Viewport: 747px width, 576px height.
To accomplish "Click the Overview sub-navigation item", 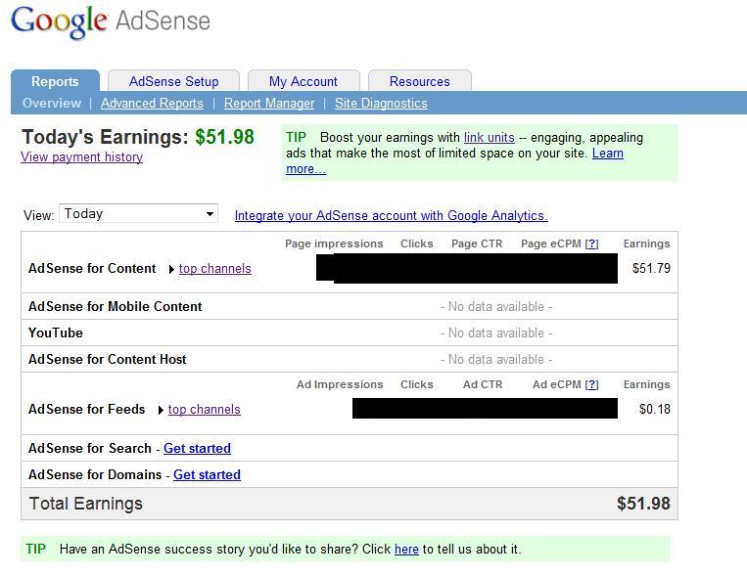I will tap(52, 104).
